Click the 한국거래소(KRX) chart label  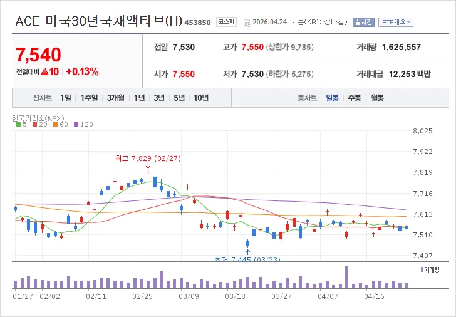[x=38, y=118]
